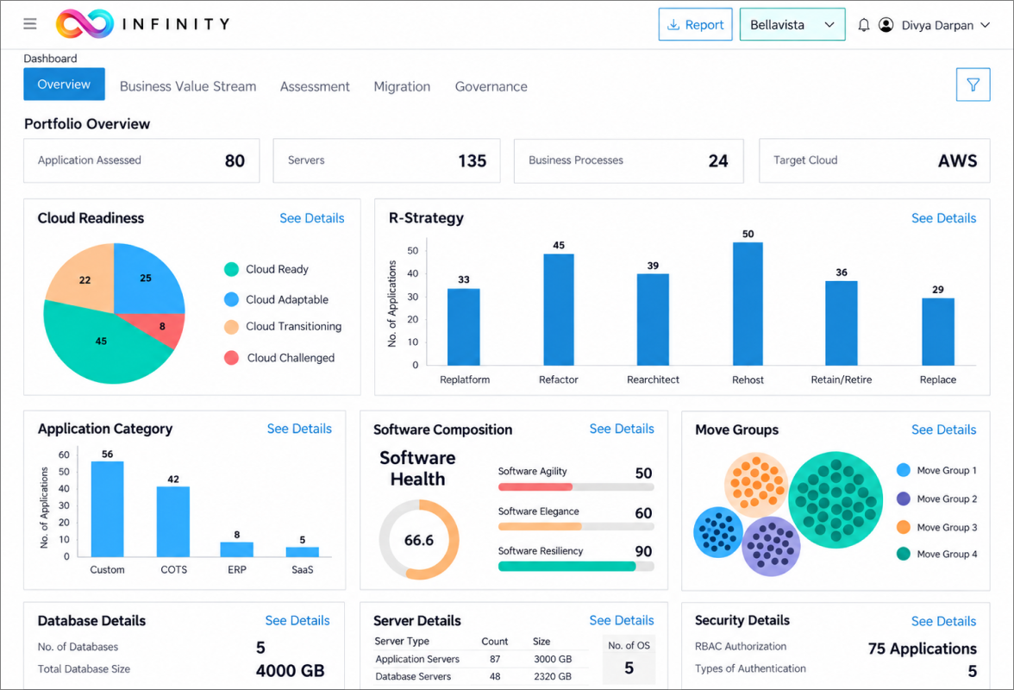Click the Application Assessed card
Viewport: 1014px width, 690px height.
141,160
